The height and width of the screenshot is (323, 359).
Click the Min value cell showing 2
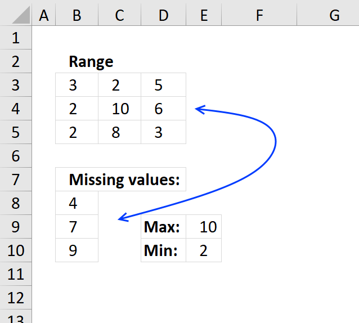(204, 250)
